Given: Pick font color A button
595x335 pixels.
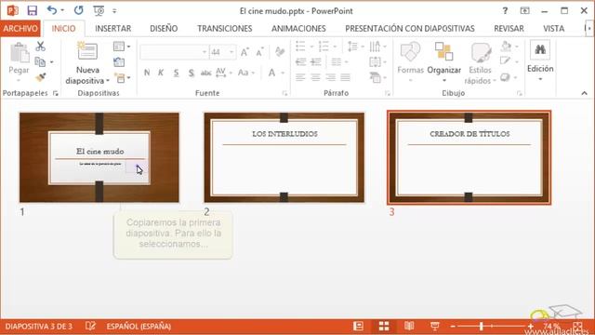Looking at the screenshot, I should 271,73.
